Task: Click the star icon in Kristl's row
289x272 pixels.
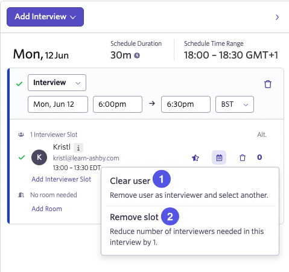Action: (195, 157)
